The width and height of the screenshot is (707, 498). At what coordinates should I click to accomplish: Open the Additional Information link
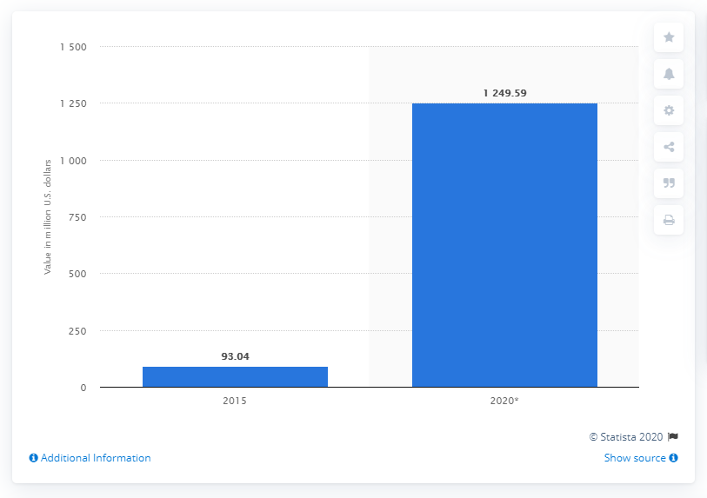coord(96,458)
